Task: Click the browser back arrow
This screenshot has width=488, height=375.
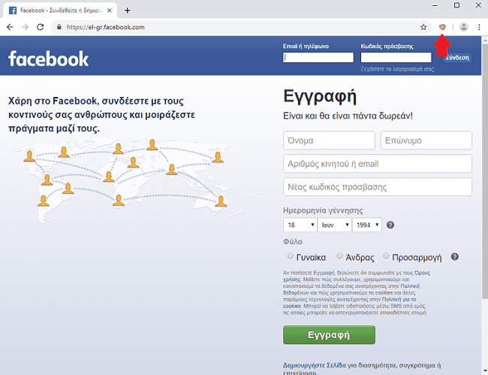Action: pos(10,27)
